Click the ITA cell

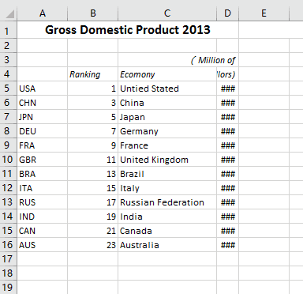coord(43,188)
